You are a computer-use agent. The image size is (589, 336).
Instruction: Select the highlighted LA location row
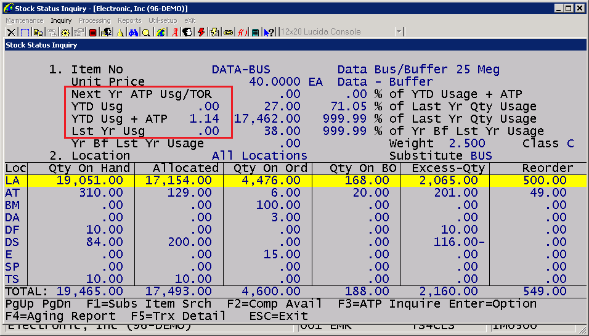296,181
